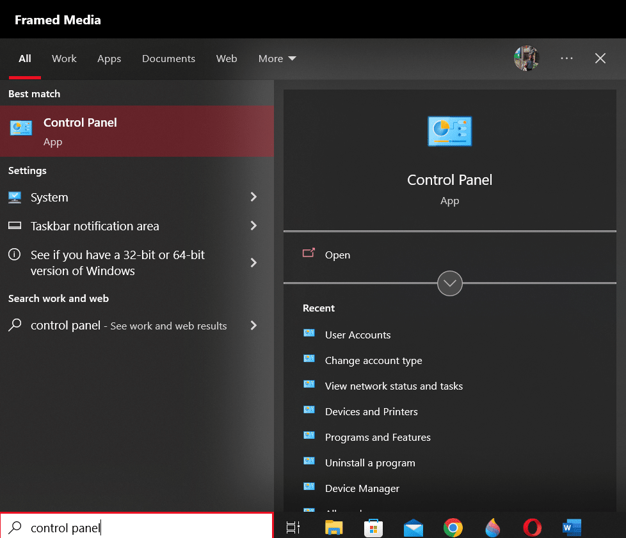Open the More filter dropdown
This screenshot has height=538, width=626.
[277, 59]
